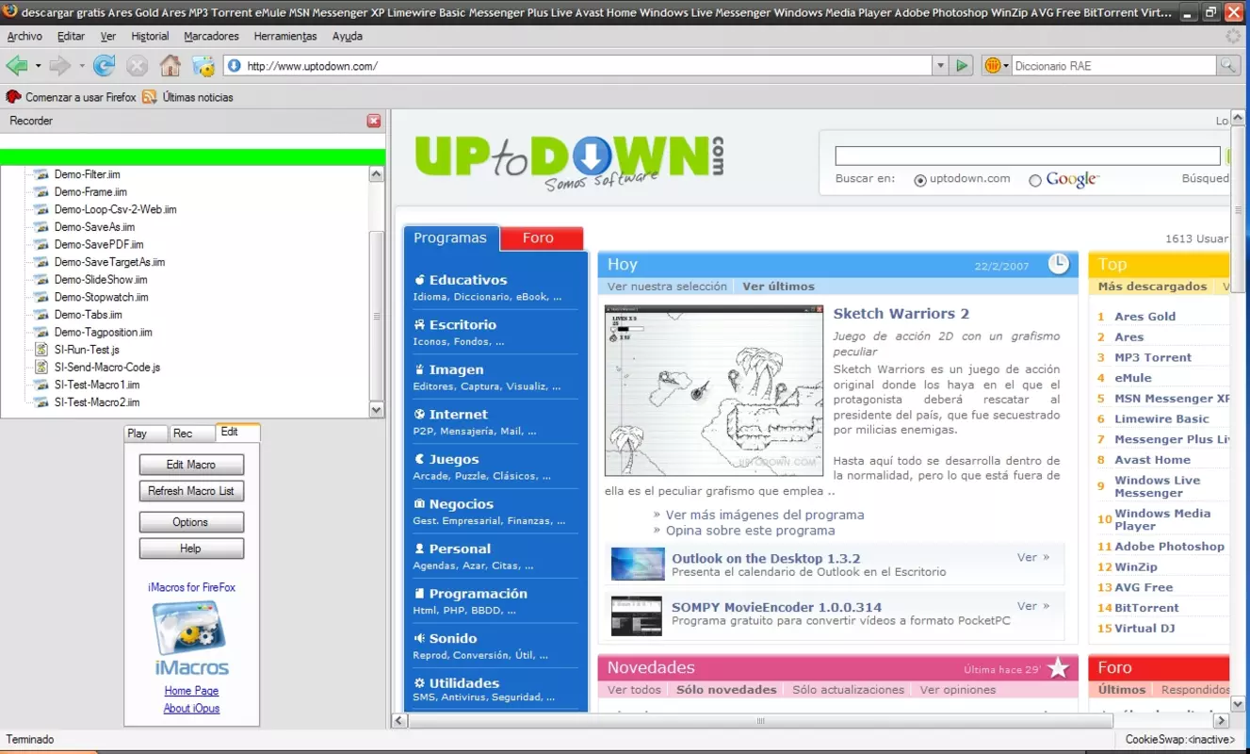Screen dimensions: 1250x754
Task: Open the About iOpus link
Action: [x=191, y=709]
